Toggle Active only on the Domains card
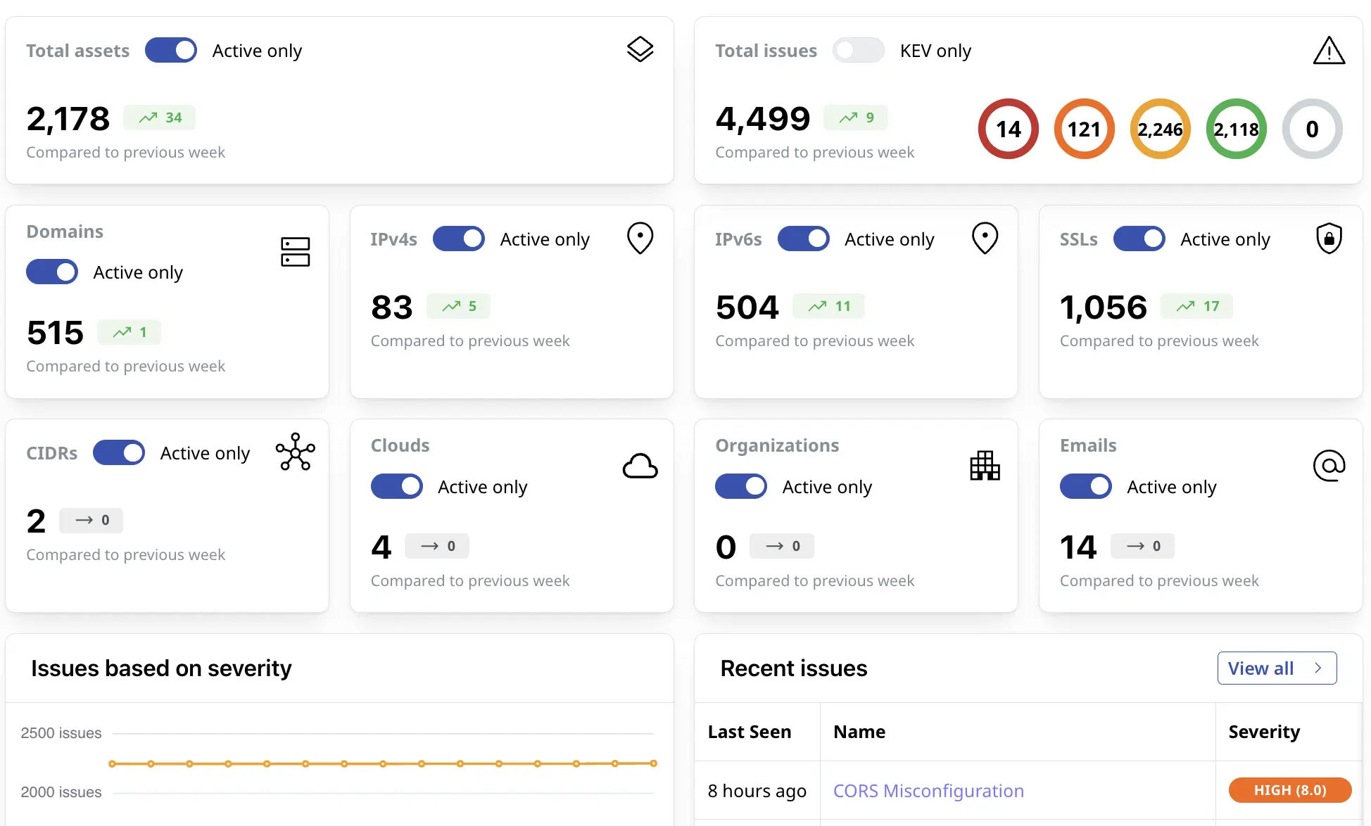 click(52, 272)
